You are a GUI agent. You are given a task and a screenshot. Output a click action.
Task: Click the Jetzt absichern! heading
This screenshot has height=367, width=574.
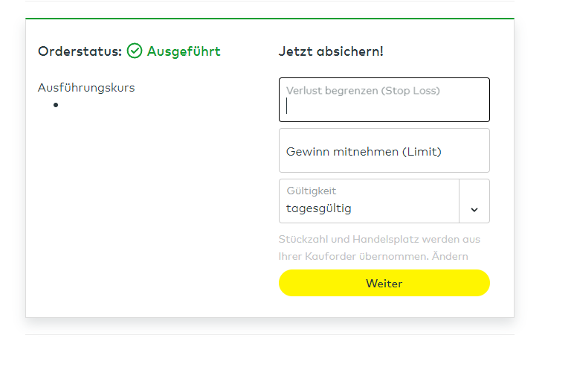[331, 51]
